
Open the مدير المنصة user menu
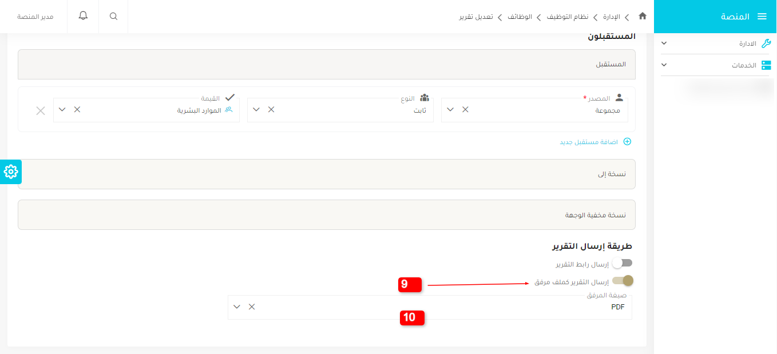pyautogui.click(x=34, y=17)
